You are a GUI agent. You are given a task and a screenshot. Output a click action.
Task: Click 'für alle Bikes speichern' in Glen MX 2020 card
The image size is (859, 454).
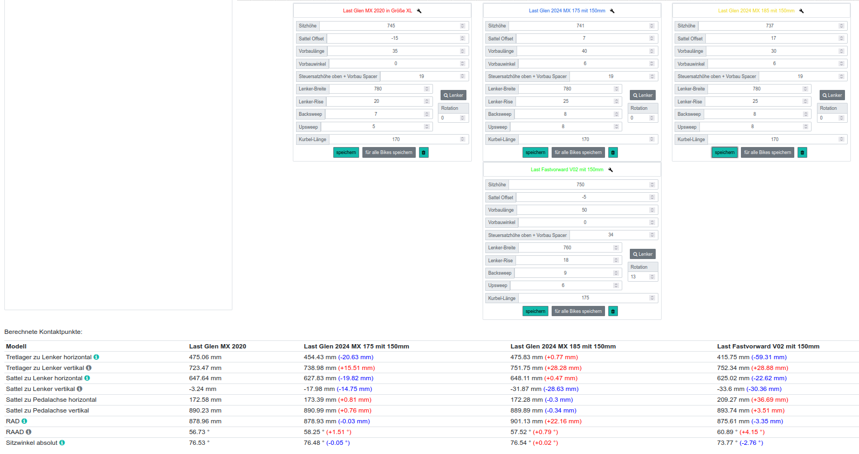(x=389, y=152)
